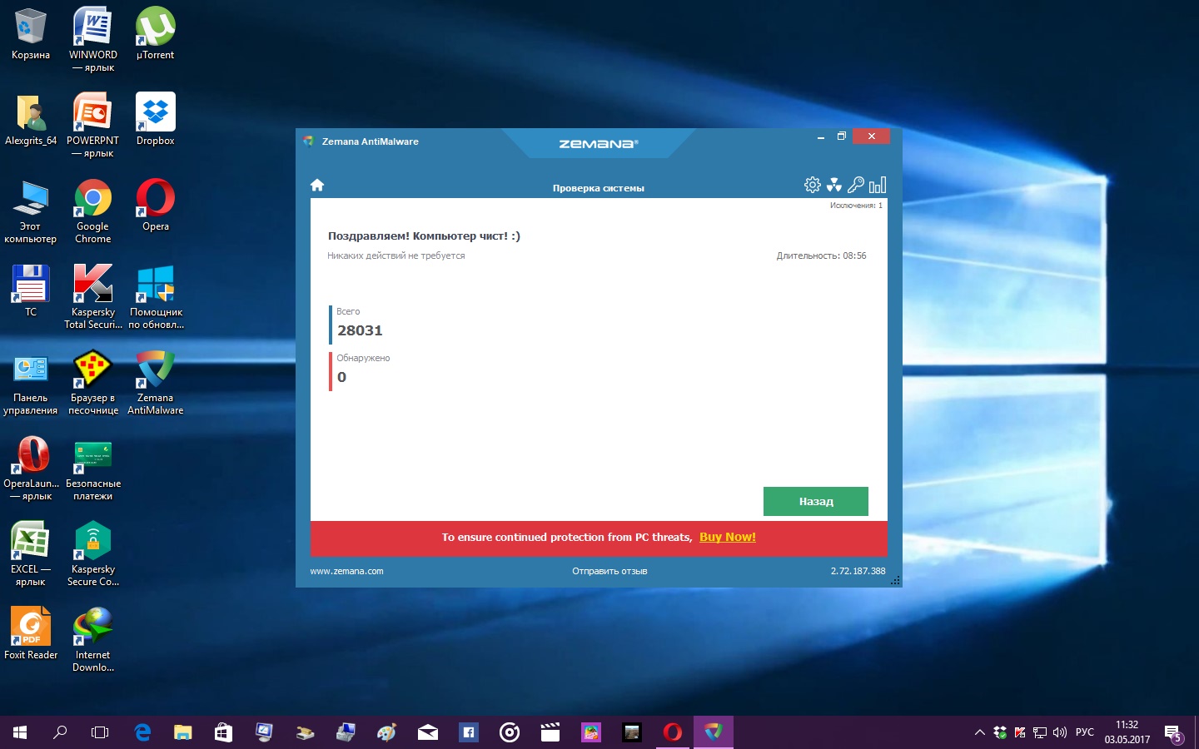
Task: Select TC floppy disk desktop icon
Action: point(31,291)
